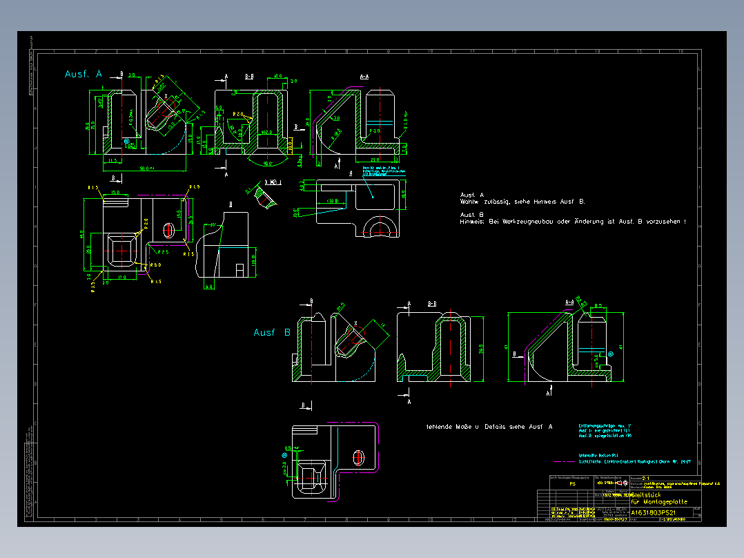Click the projection method symbol in title block
744x558 pixels.
point(622,483)
